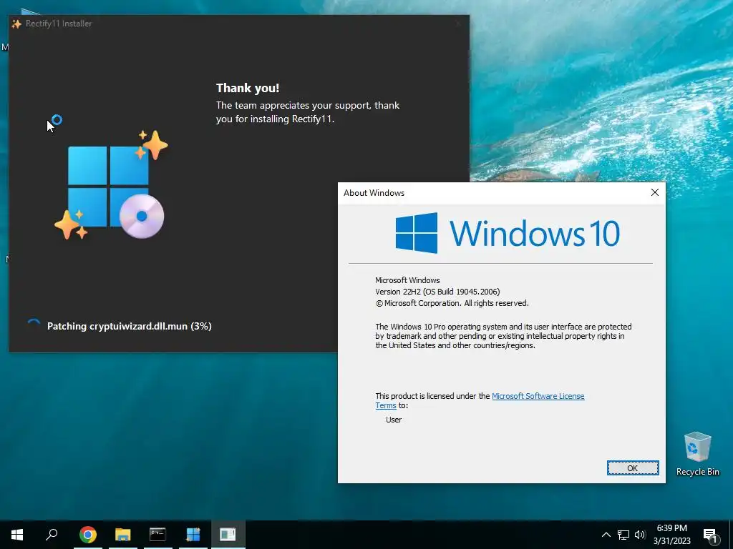Open network status tray icon

tap(623, 535)
